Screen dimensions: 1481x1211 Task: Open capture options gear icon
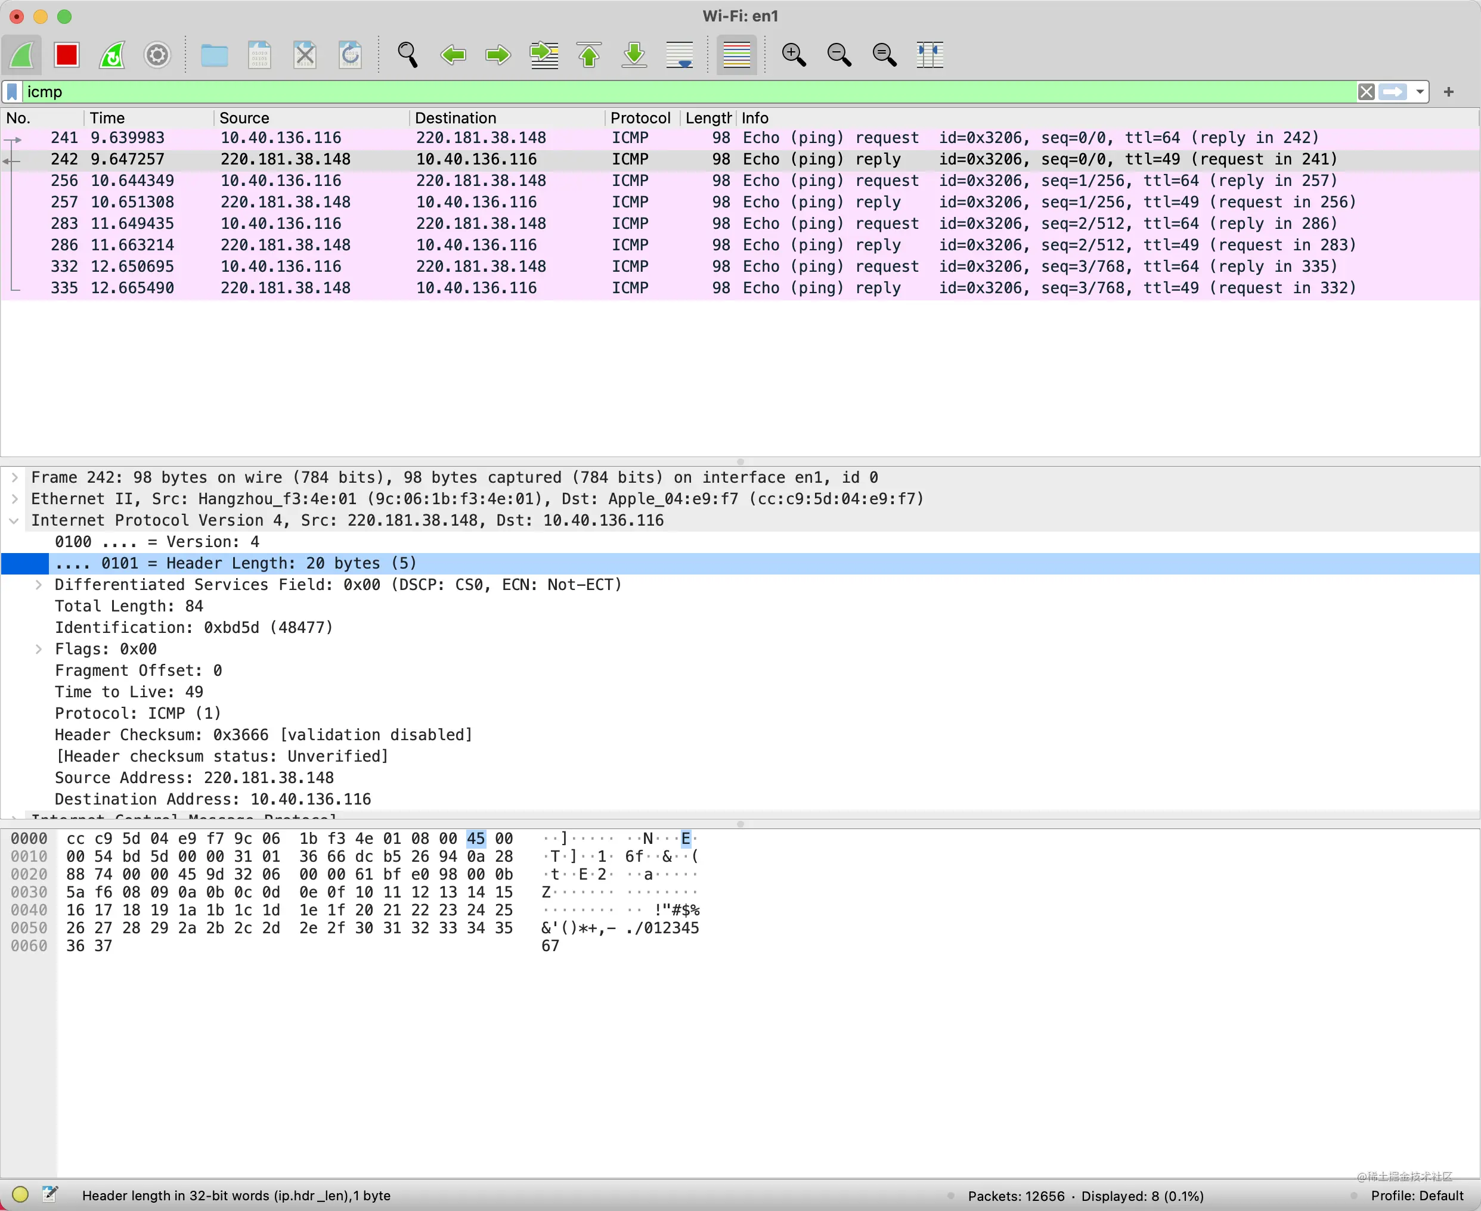pos(158,55)
